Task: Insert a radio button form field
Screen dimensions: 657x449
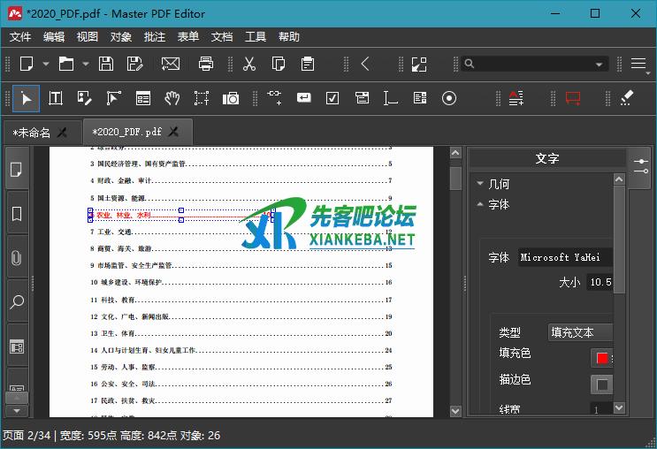Action: (x=448, y=98)
